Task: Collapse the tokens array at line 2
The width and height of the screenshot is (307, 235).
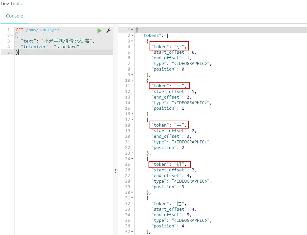Action: (x=132, y=36)
